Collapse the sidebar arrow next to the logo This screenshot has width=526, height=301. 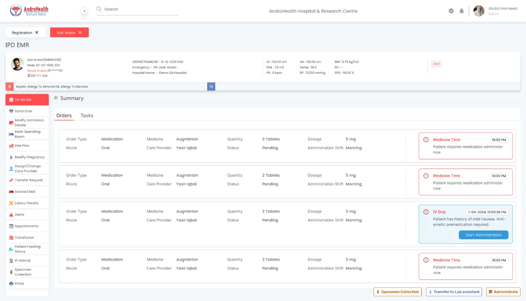coord(84,11)
